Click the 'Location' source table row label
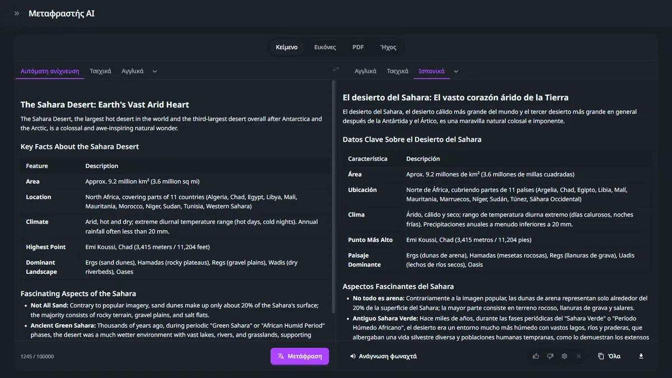672x378 pixels. click(38, 197)
